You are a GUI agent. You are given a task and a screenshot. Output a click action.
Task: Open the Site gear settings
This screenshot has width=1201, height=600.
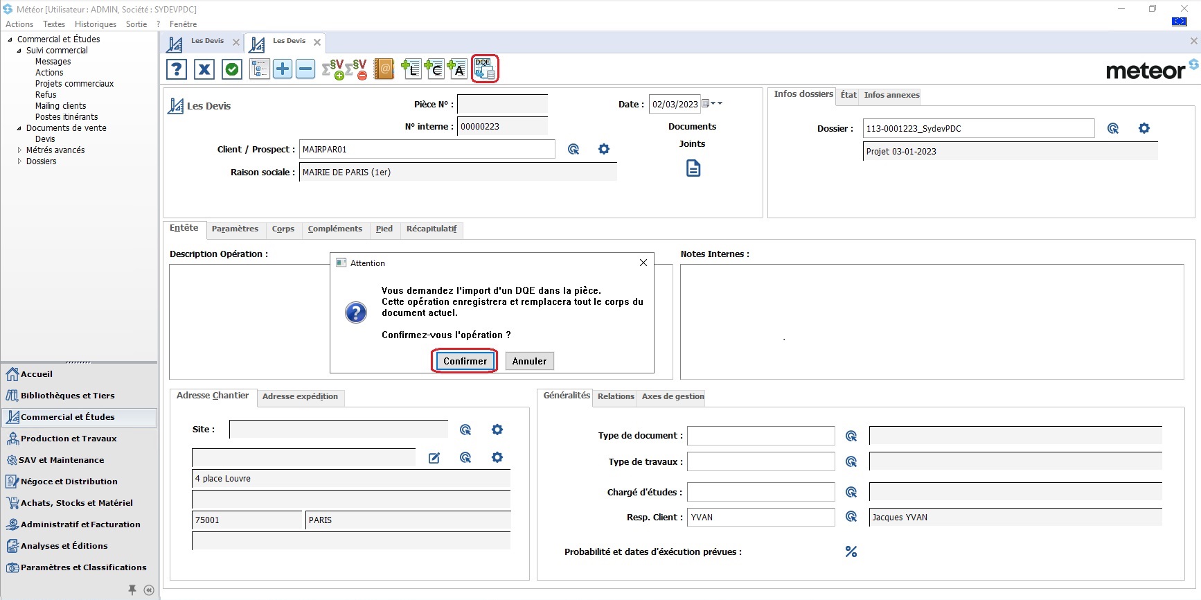497,430
